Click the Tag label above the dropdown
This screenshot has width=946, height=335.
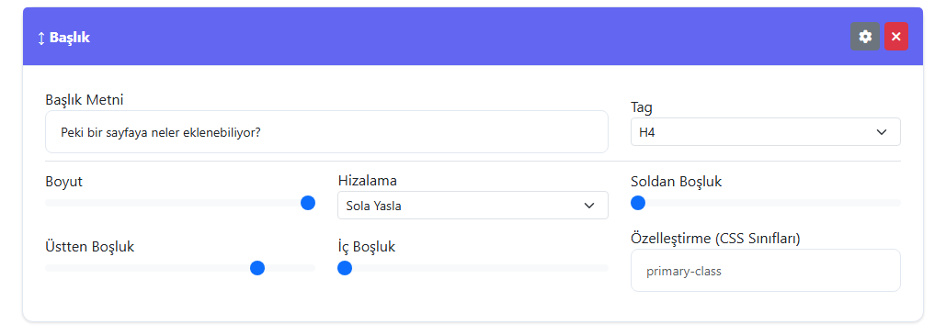(x=642, y=108)
